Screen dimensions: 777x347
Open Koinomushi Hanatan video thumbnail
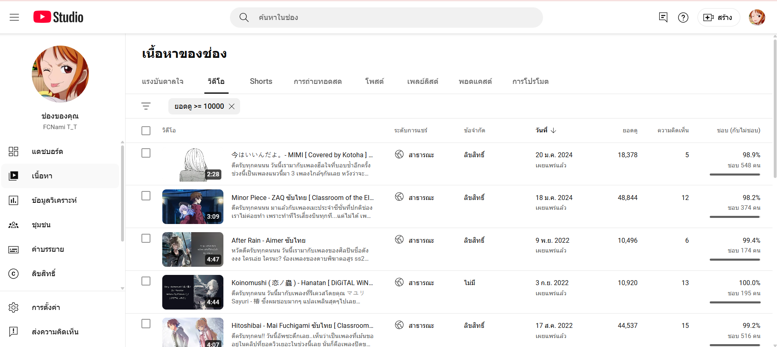tap(193, 292)
